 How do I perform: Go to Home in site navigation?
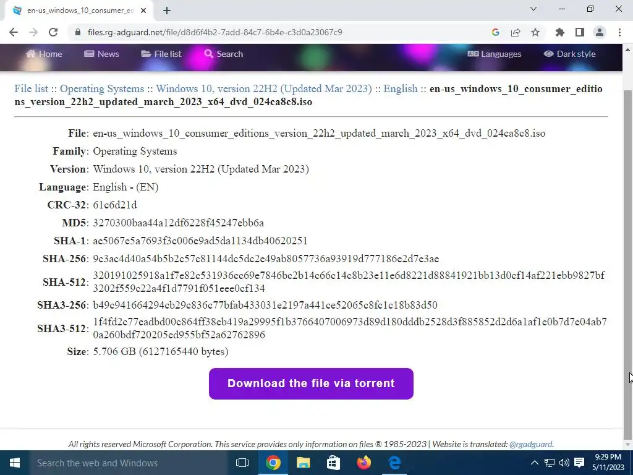(x=44, y=54)
